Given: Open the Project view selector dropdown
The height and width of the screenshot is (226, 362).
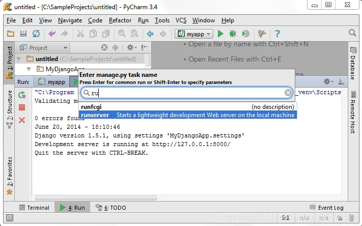Looking at the screenshot, I should pos(43,48).
